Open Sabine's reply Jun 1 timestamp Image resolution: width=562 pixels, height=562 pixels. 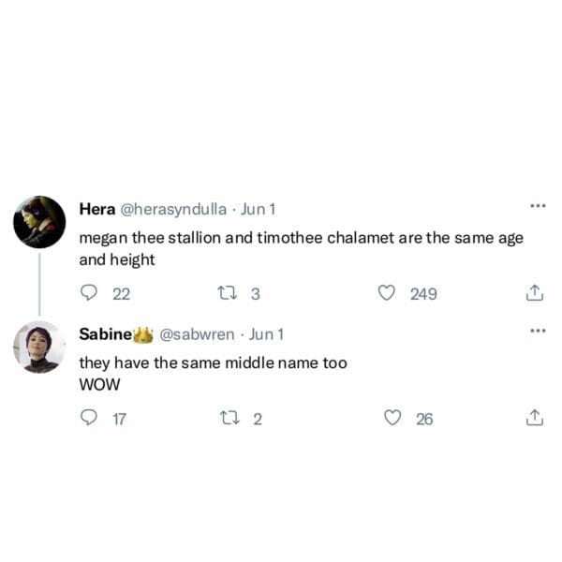[266, 334]
